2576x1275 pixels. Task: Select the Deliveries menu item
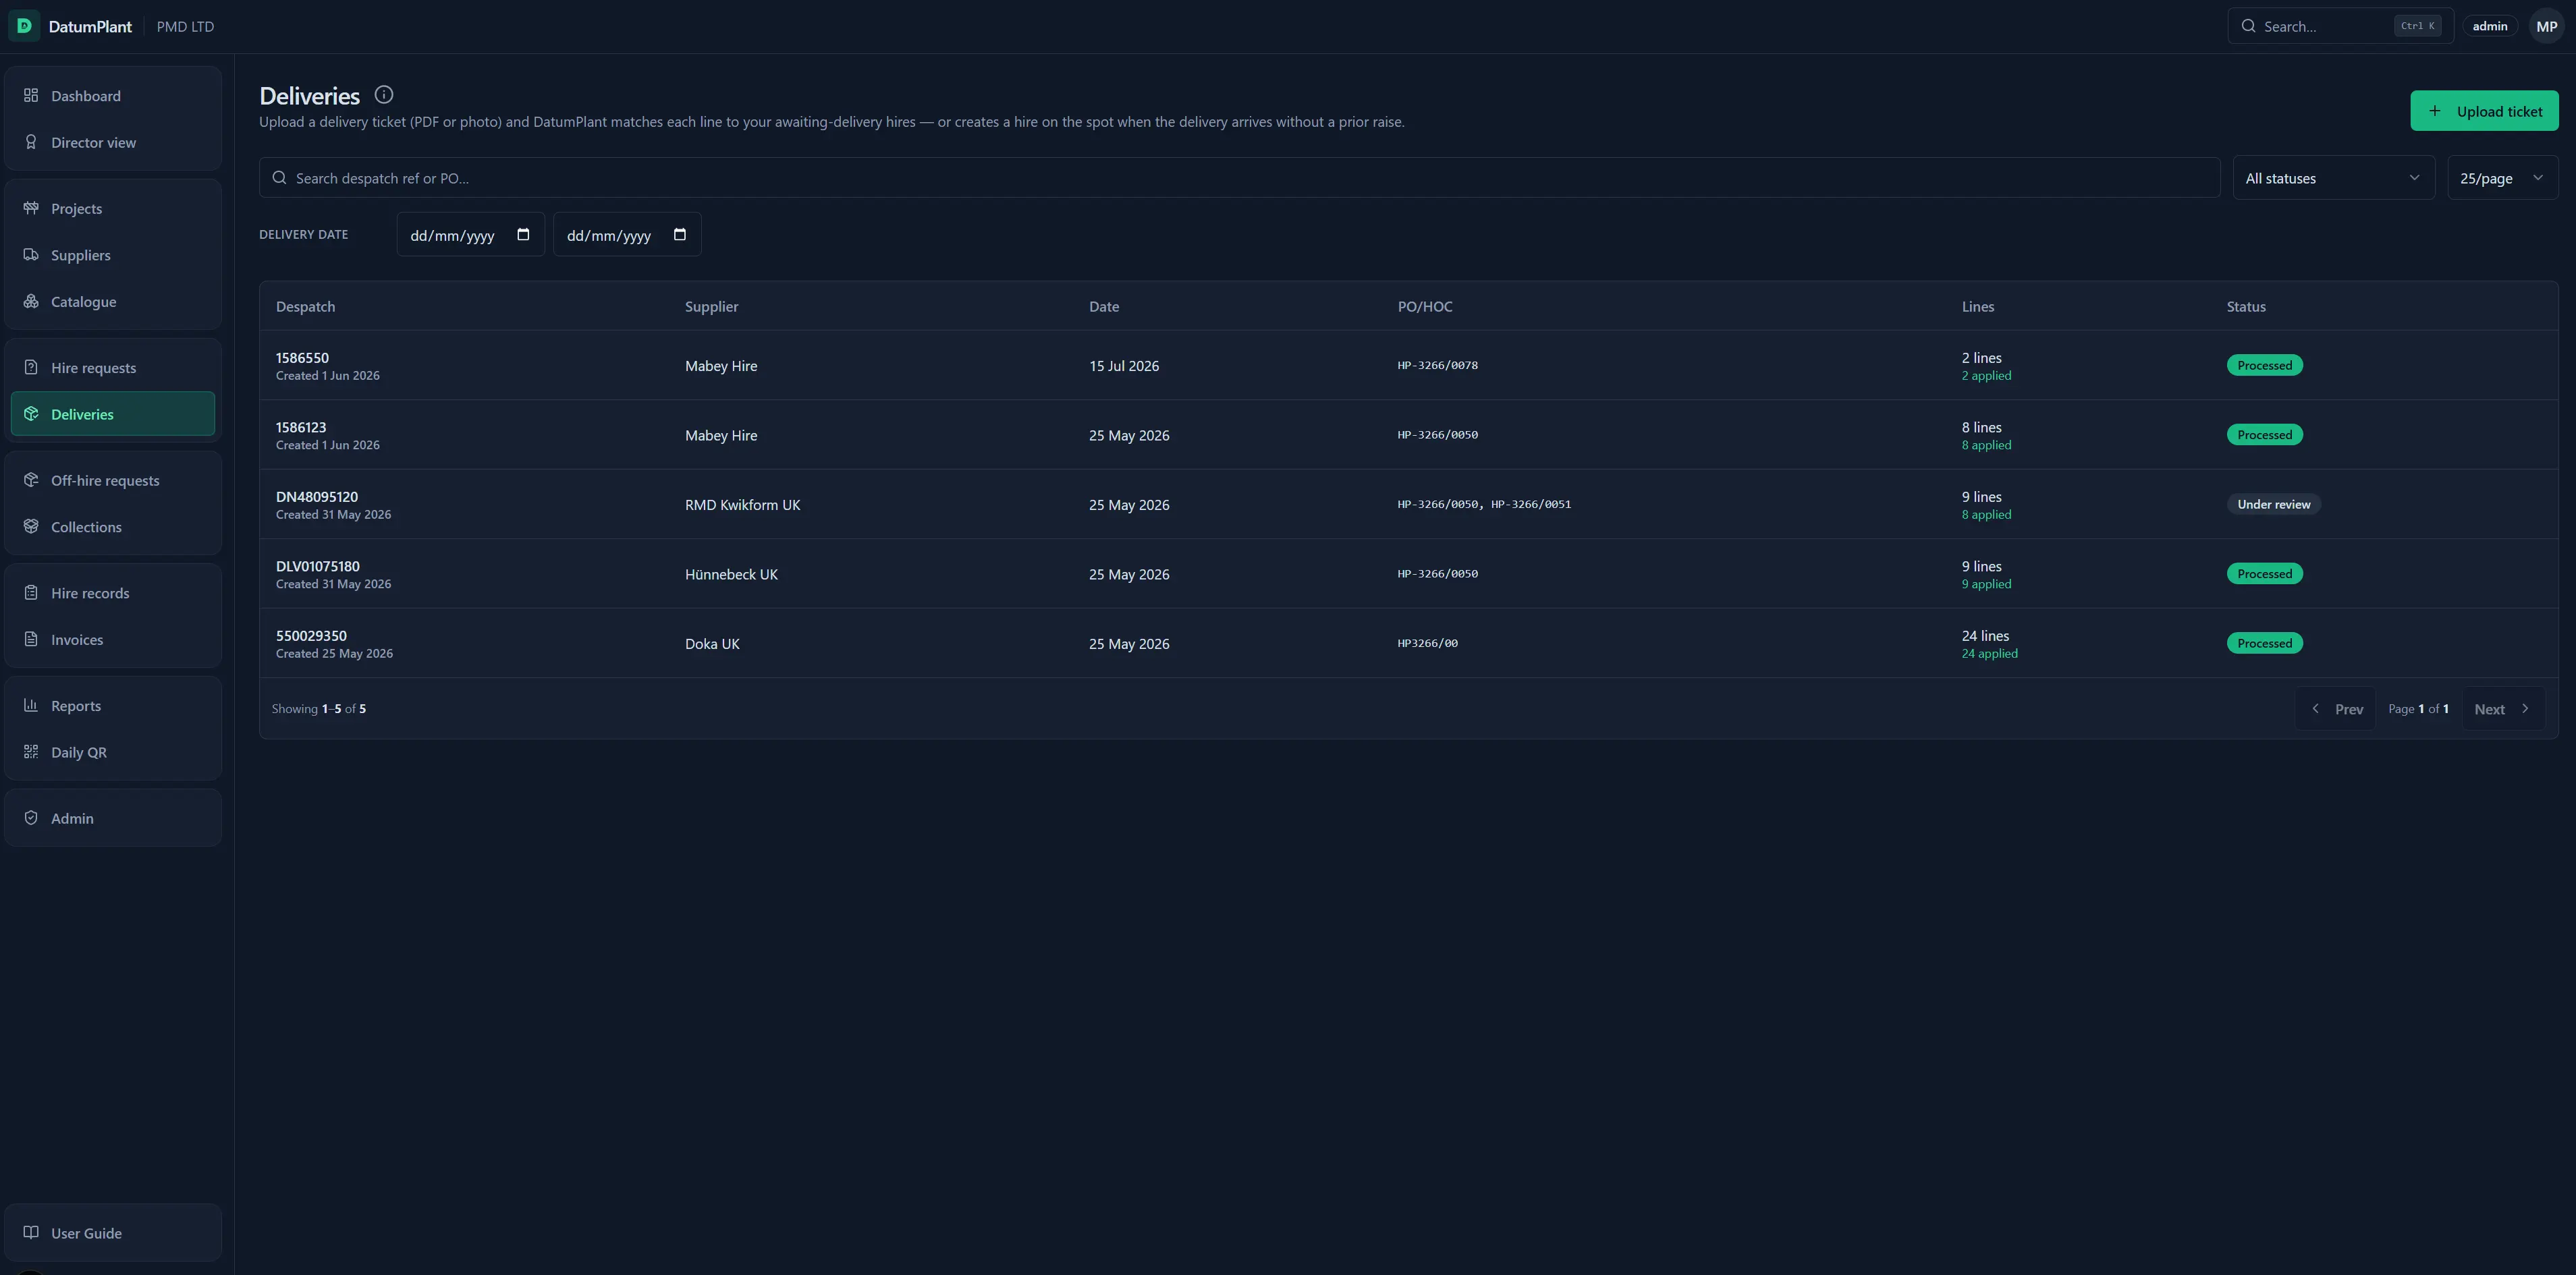(x=113, y=414)
